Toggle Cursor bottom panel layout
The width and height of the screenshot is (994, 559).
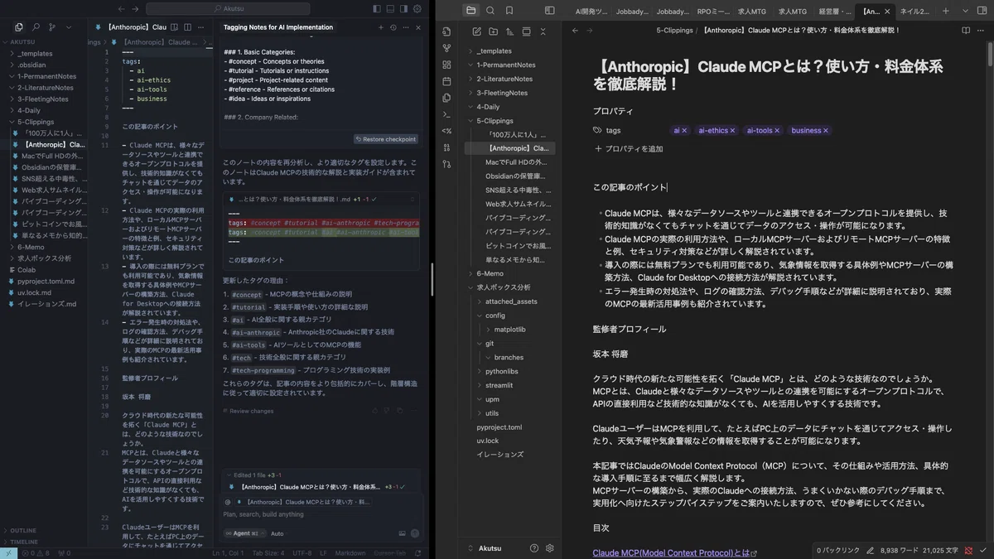pyautogui.click(x=390, y=8)
